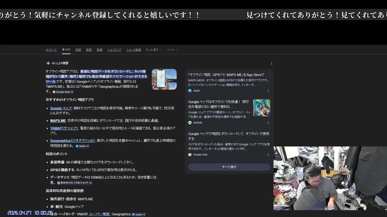Open the ショート動画 tab
The width and height of the screenshot is (387, 217).
[x=134, y=50]
